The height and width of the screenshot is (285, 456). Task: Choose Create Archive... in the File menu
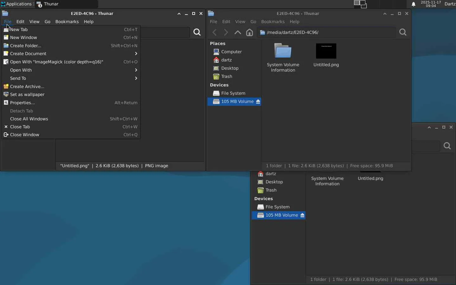[x=71, y=86]
